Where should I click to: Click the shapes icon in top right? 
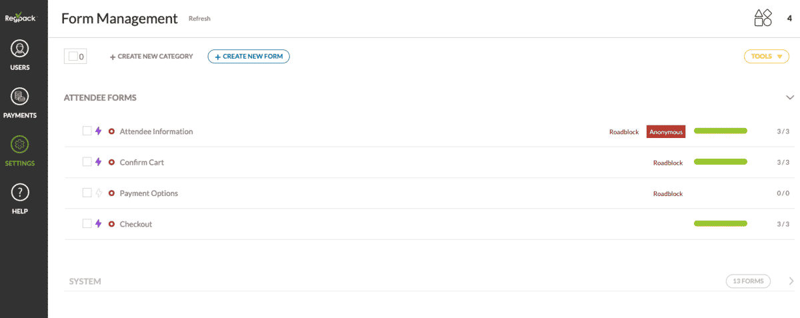[763, 18]
